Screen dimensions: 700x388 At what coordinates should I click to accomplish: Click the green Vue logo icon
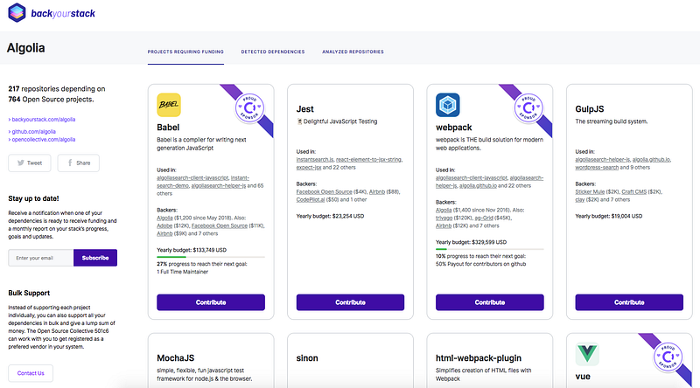pyautogui.click(x=587, y=354)
